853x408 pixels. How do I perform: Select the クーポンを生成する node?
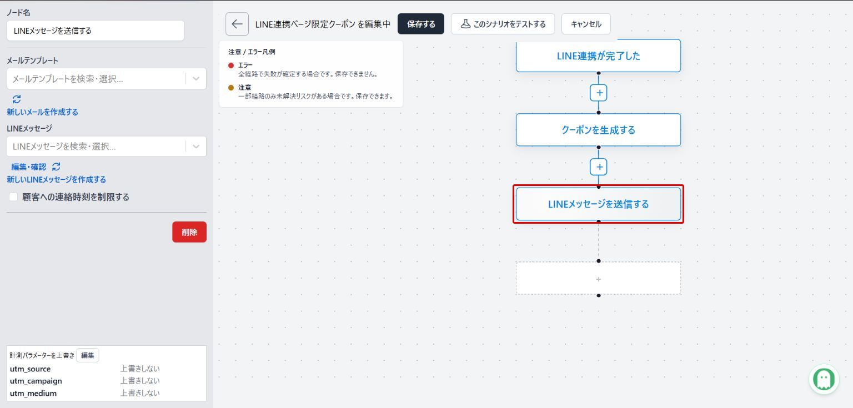pyautogui.click(x=598, y=130)
